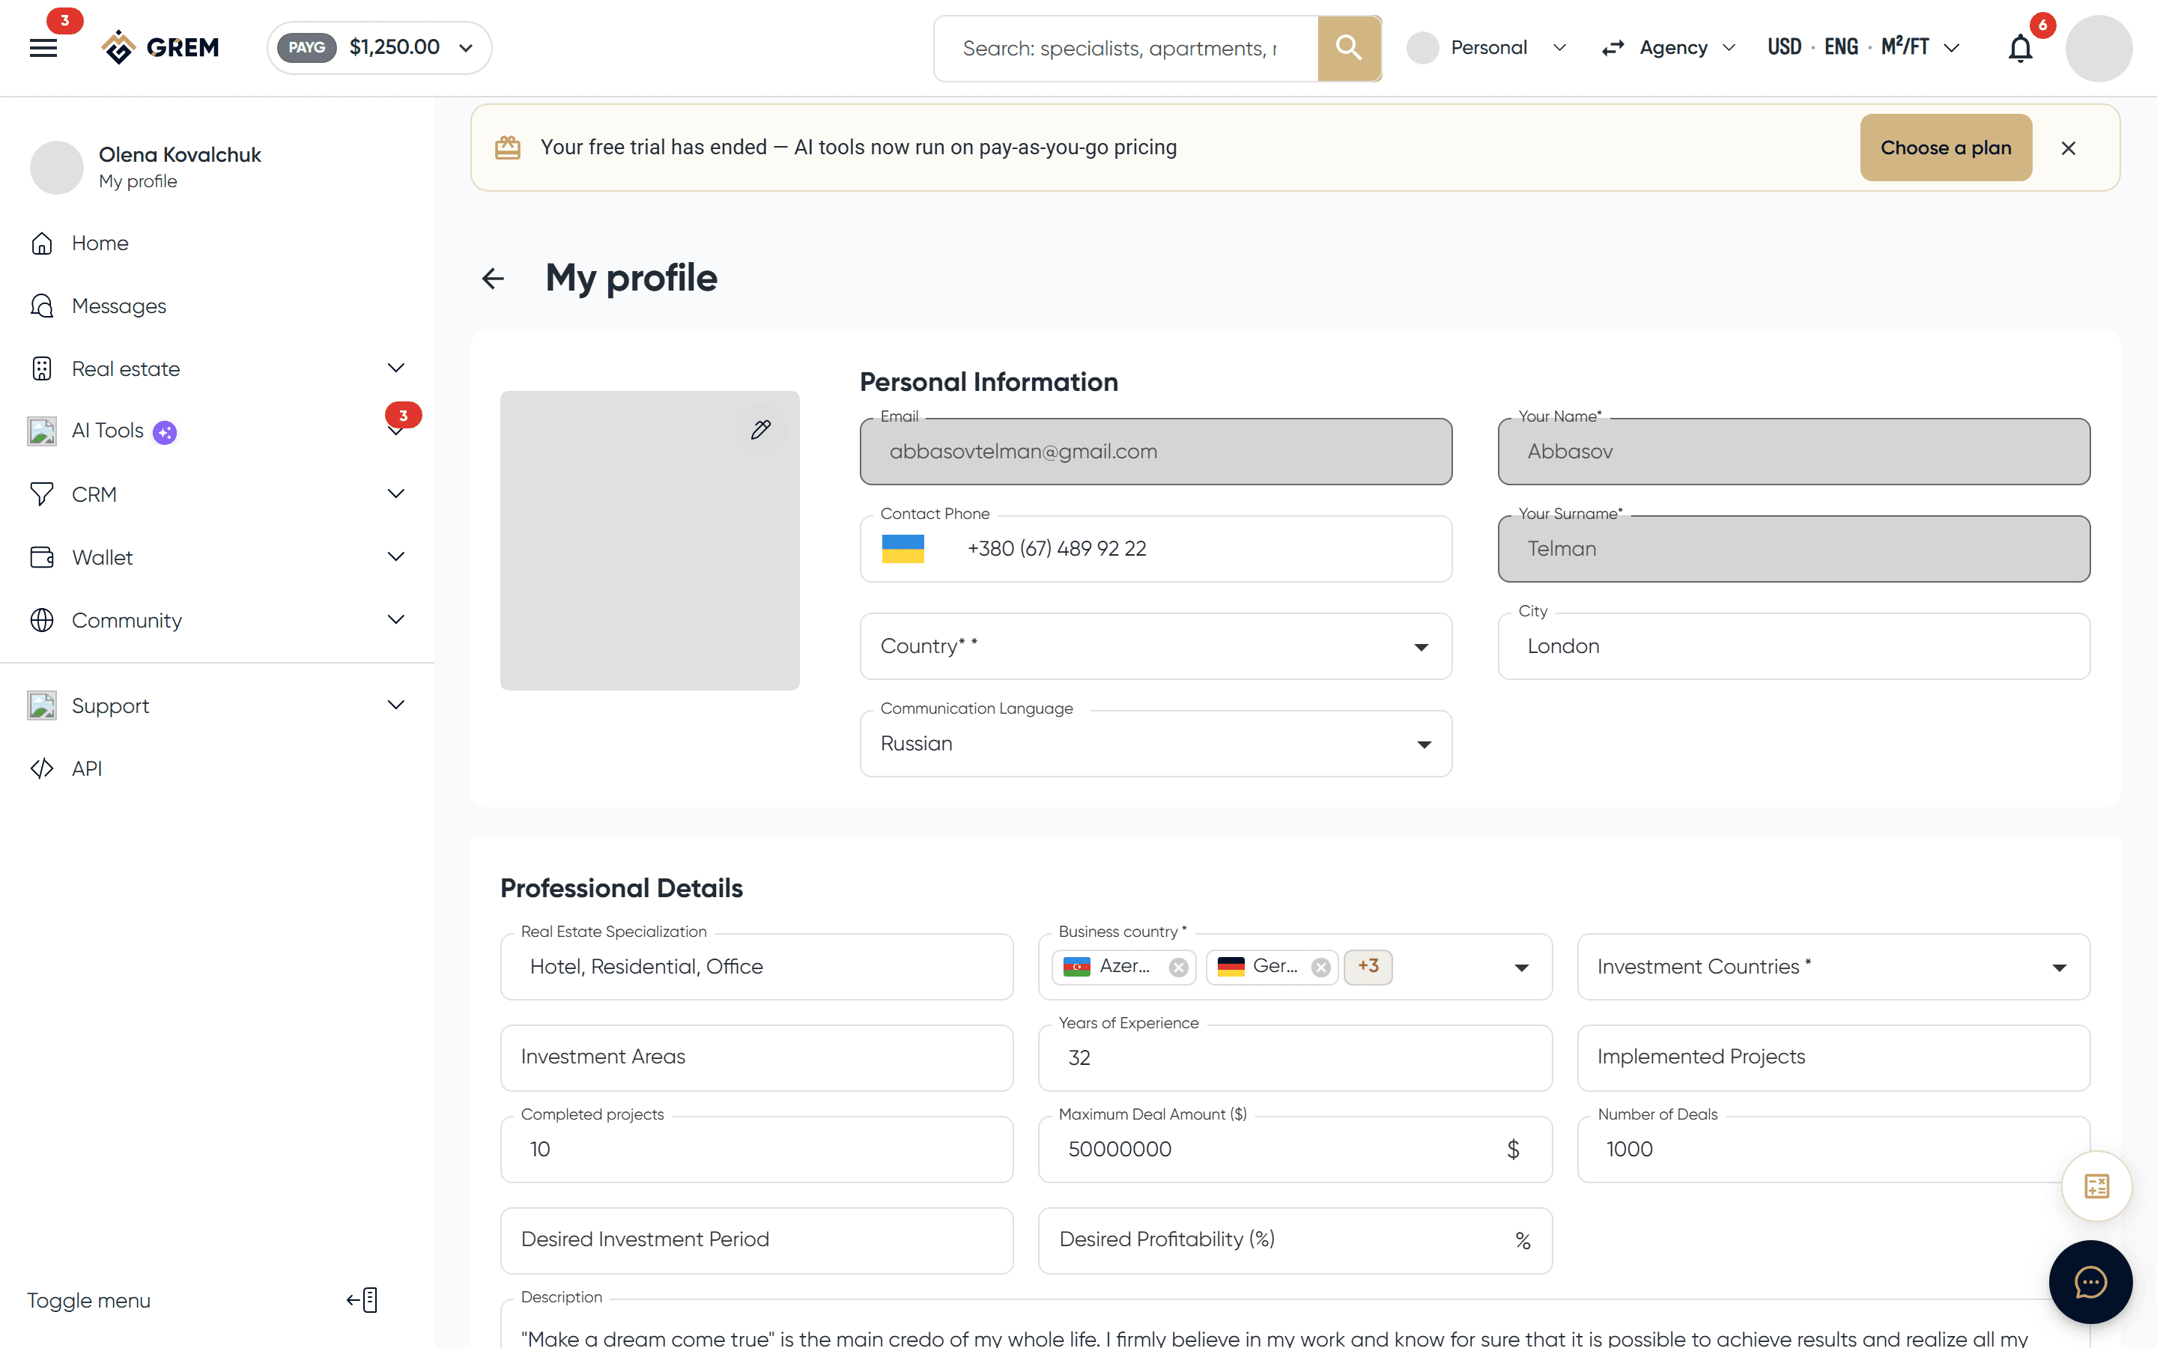
Task: Open the calculator floating button
Action: click(x=2096, y=1185)
